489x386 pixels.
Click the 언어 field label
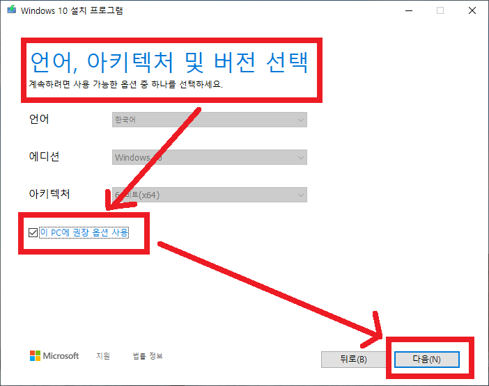coord(39,119)
